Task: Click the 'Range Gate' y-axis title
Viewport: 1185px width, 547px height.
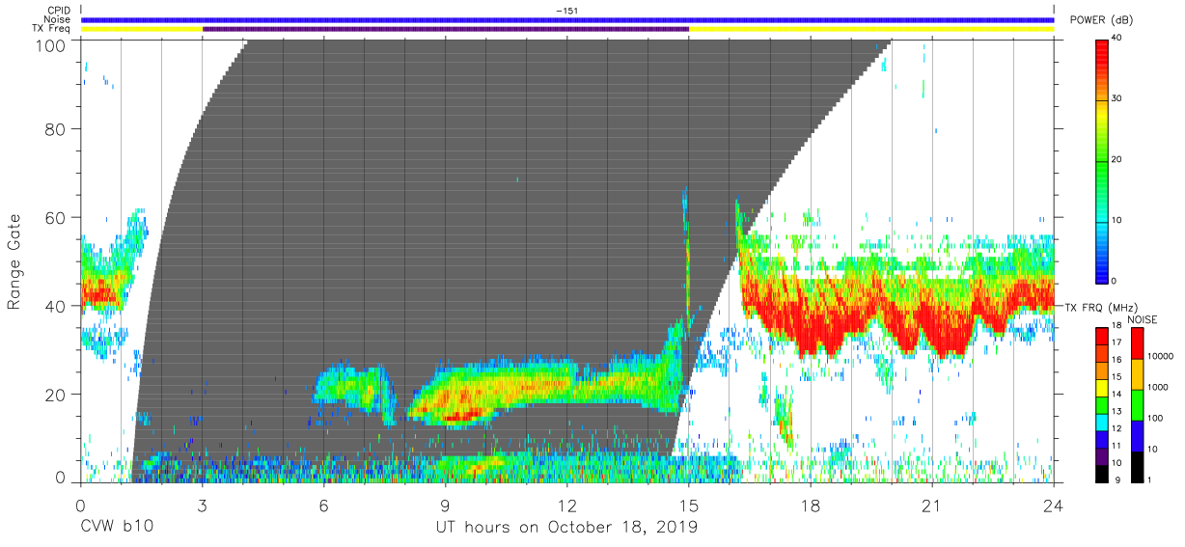Action: point(14,262)
